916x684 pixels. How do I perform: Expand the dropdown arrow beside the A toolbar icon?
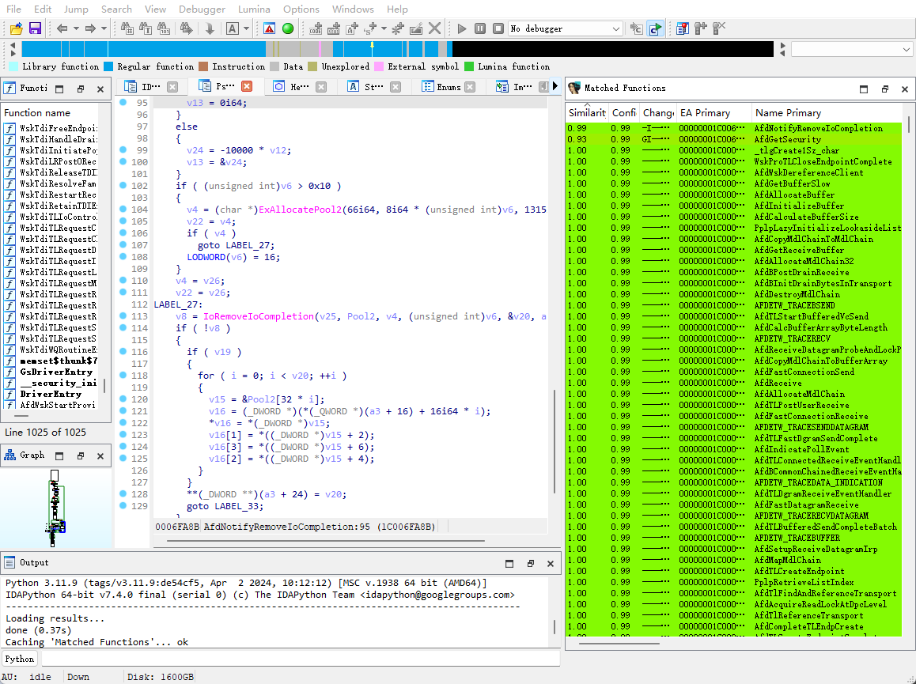(247, 28)
